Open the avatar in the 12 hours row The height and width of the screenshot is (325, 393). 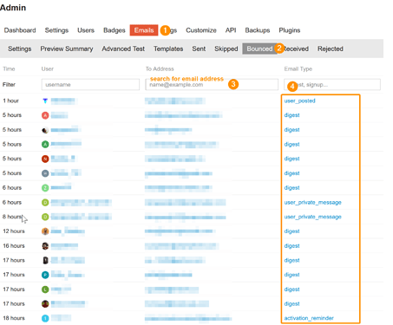point(45,231)
